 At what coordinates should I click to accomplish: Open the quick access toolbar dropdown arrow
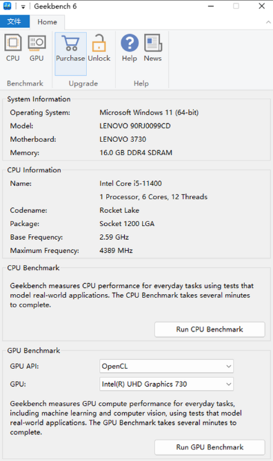point(23,6)
